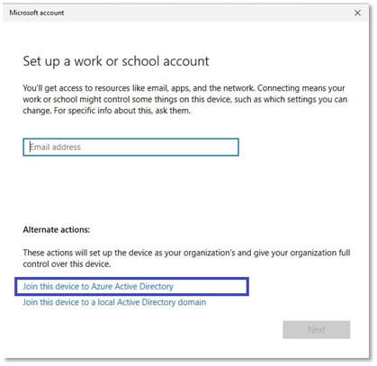This screenshot has width=377, height=366.
Task: Focus the Email address text box
Action: tap(130, 147)
